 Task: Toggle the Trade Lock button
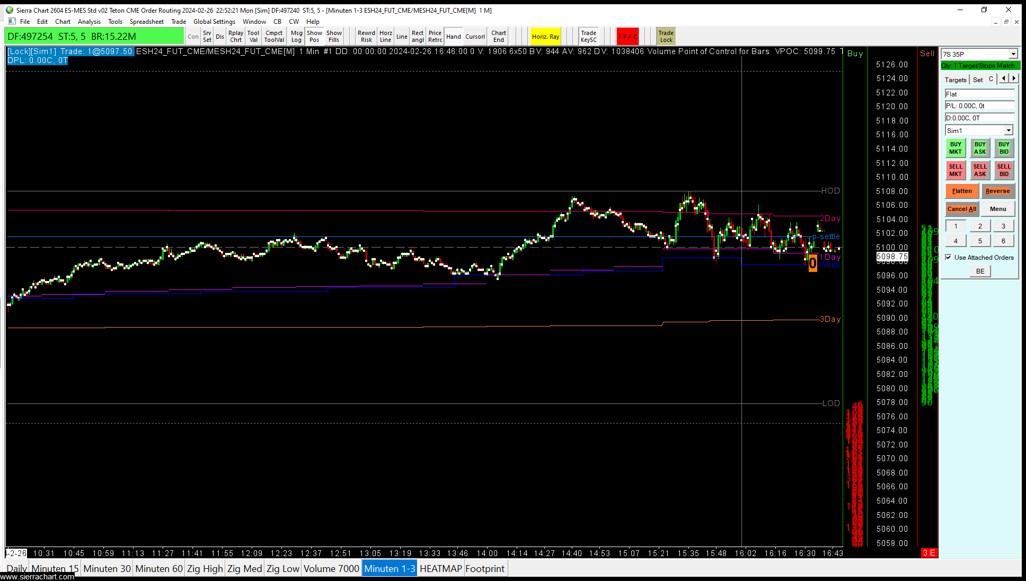click(x=666, y=36)
